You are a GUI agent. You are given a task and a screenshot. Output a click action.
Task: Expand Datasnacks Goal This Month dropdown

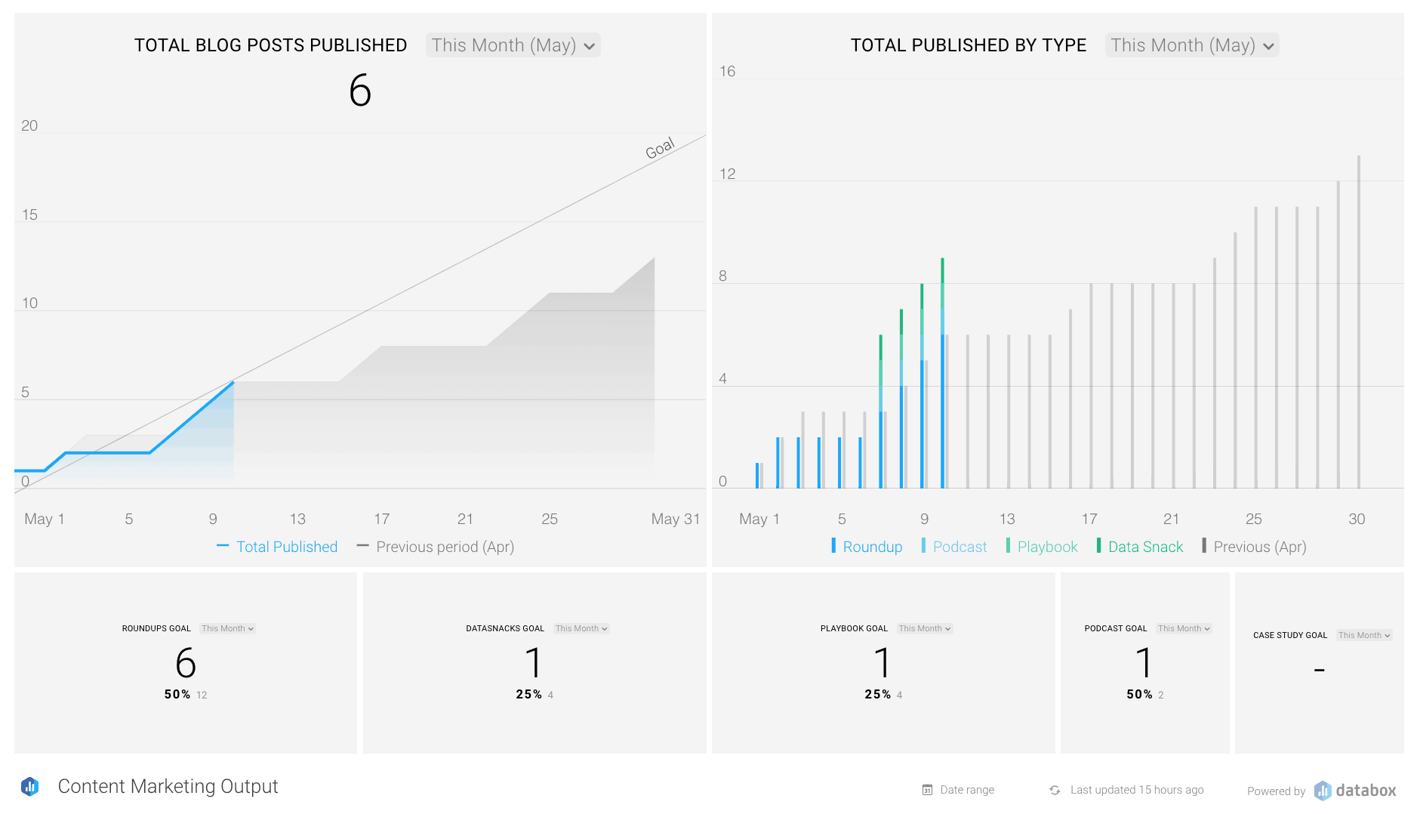(x=581, y=628)
